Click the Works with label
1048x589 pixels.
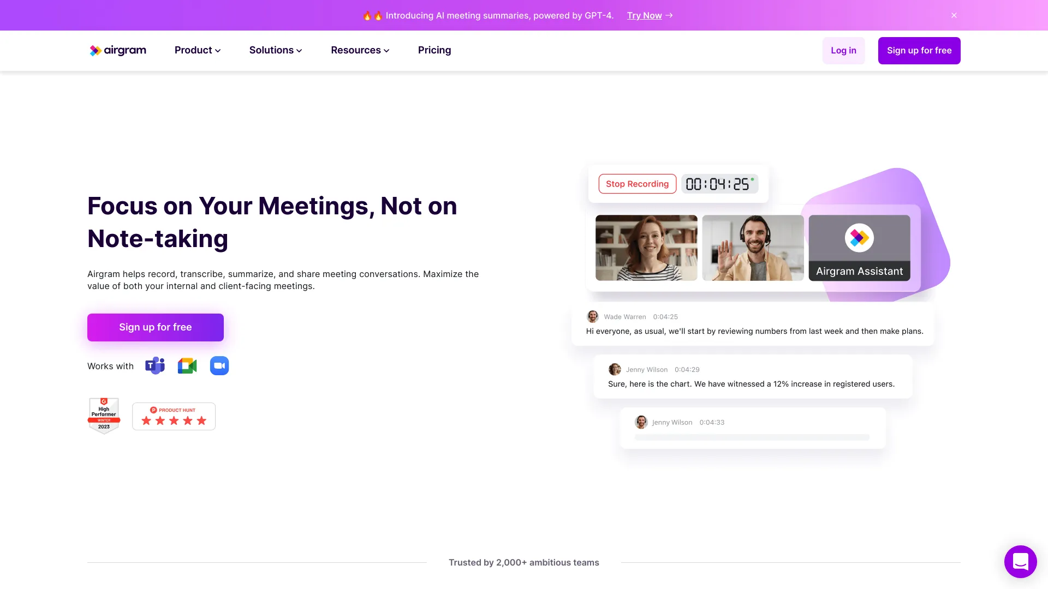[110, 366]
